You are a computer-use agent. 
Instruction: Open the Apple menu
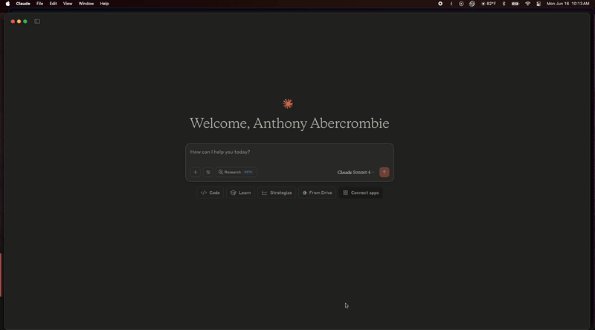click(x=7, y=4)
